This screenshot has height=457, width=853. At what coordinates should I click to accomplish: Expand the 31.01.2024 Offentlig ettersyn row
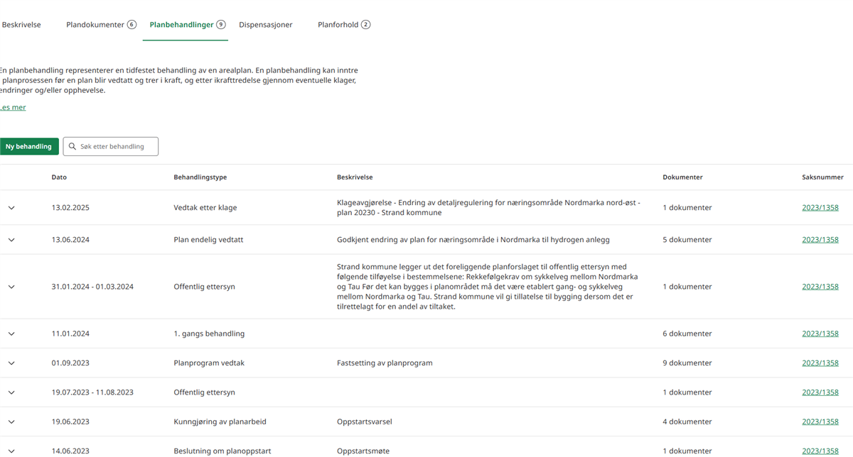click(11, 287)
